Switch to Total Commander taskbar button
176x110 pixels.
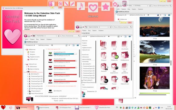coord(84,108)
